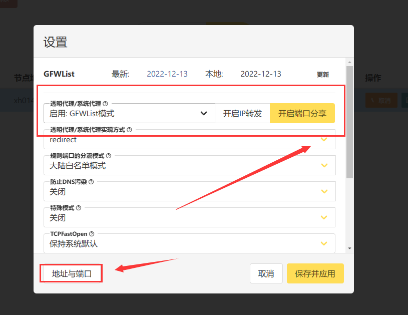Click help icon beside 透明代理/系统代理实现方式 label
Viewport: 408px width, 315px height.
pyautogui.click(x=129, y=130)
